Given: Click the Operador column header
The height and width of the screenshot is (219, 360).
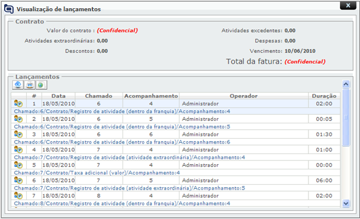Looking at the screenshot, I should pyautogui.click(x=243, y=96).
